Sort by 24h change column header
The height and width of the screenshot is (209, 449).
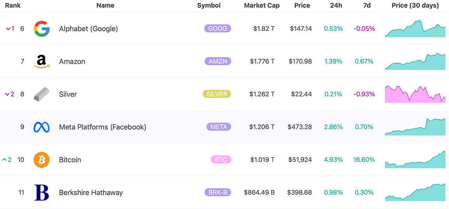click(336, 6)
